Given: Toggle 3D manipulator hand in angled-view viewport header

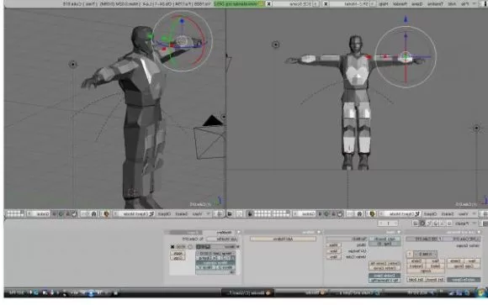Looking at the screenshot, I should [75, 214].
